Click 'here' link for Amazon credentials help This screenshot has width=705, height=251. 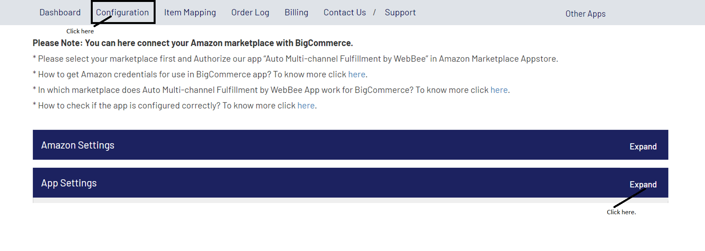[357, 74]
